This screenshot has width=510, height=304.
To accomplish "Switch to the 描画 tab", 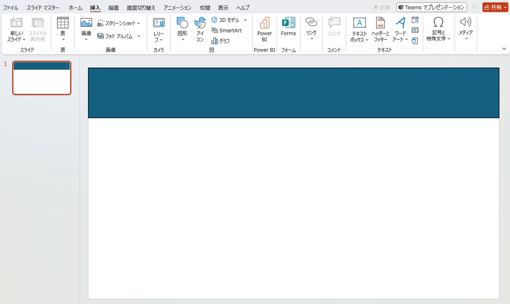I will point(113,8).
